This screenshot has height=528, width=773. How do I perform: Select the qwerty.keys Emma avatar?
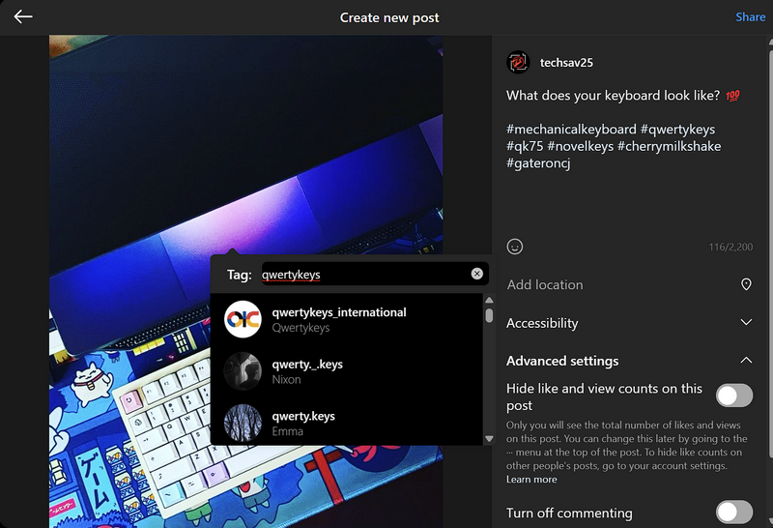click(x=243, y=423)
